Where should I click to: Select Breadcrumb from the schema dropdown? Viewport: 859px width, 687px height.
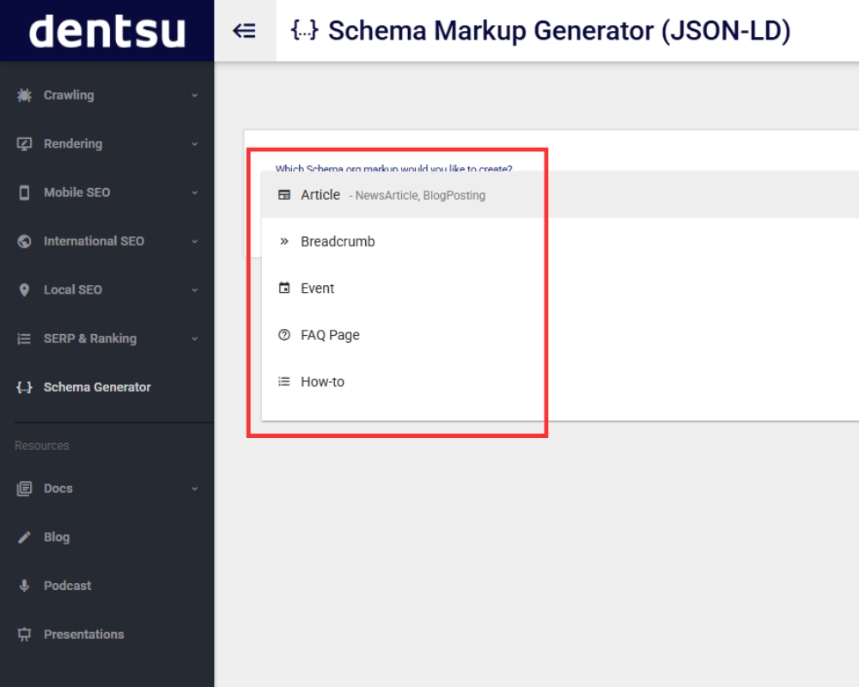[x=560, y=241]
